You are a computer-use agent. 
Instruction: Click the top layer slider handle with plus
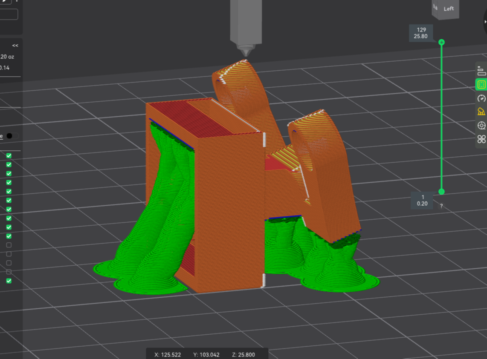pos(441,42)
